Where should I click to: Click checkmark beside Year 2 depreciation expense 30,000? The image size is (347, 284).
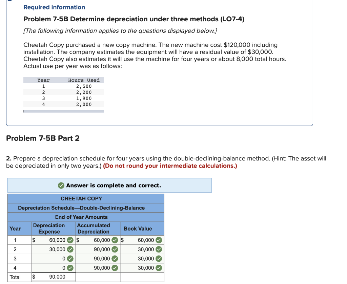70,249
